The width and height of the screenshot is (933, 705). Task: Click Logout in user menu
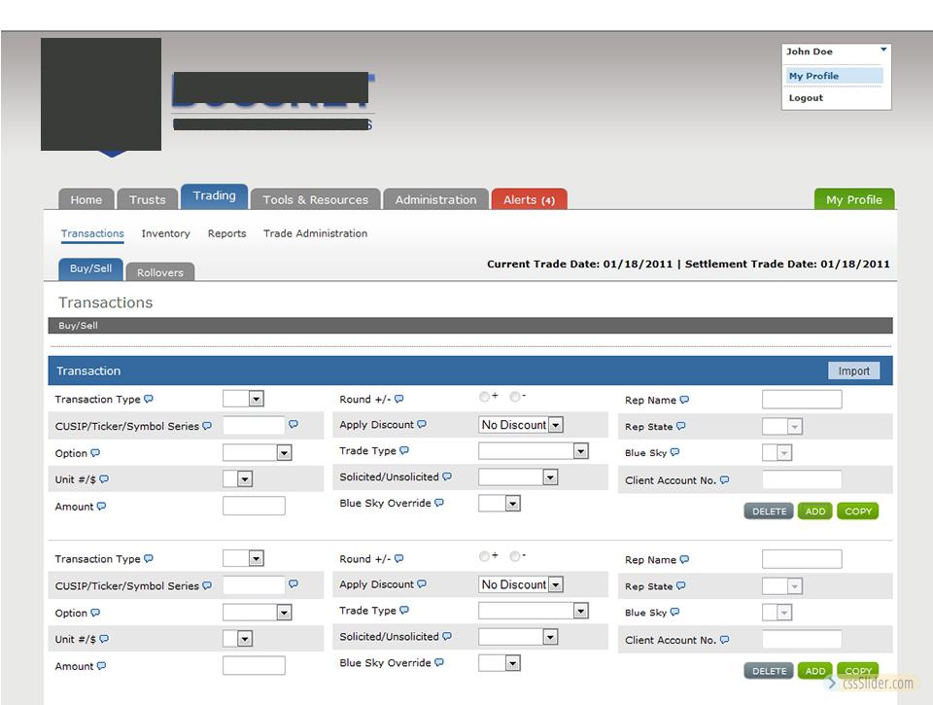(x=806, y=97)
